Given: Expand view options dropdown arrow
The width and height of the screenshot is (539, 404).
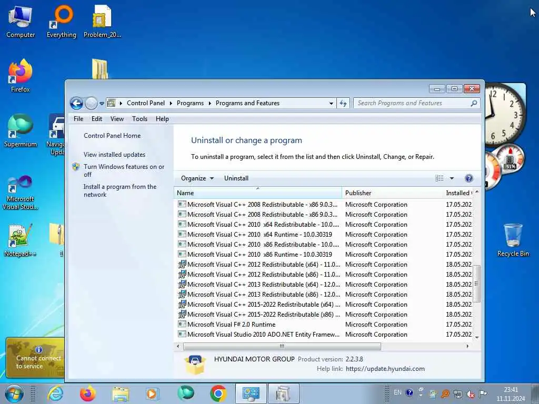Looking at the screenshot, I should [452, 178].
